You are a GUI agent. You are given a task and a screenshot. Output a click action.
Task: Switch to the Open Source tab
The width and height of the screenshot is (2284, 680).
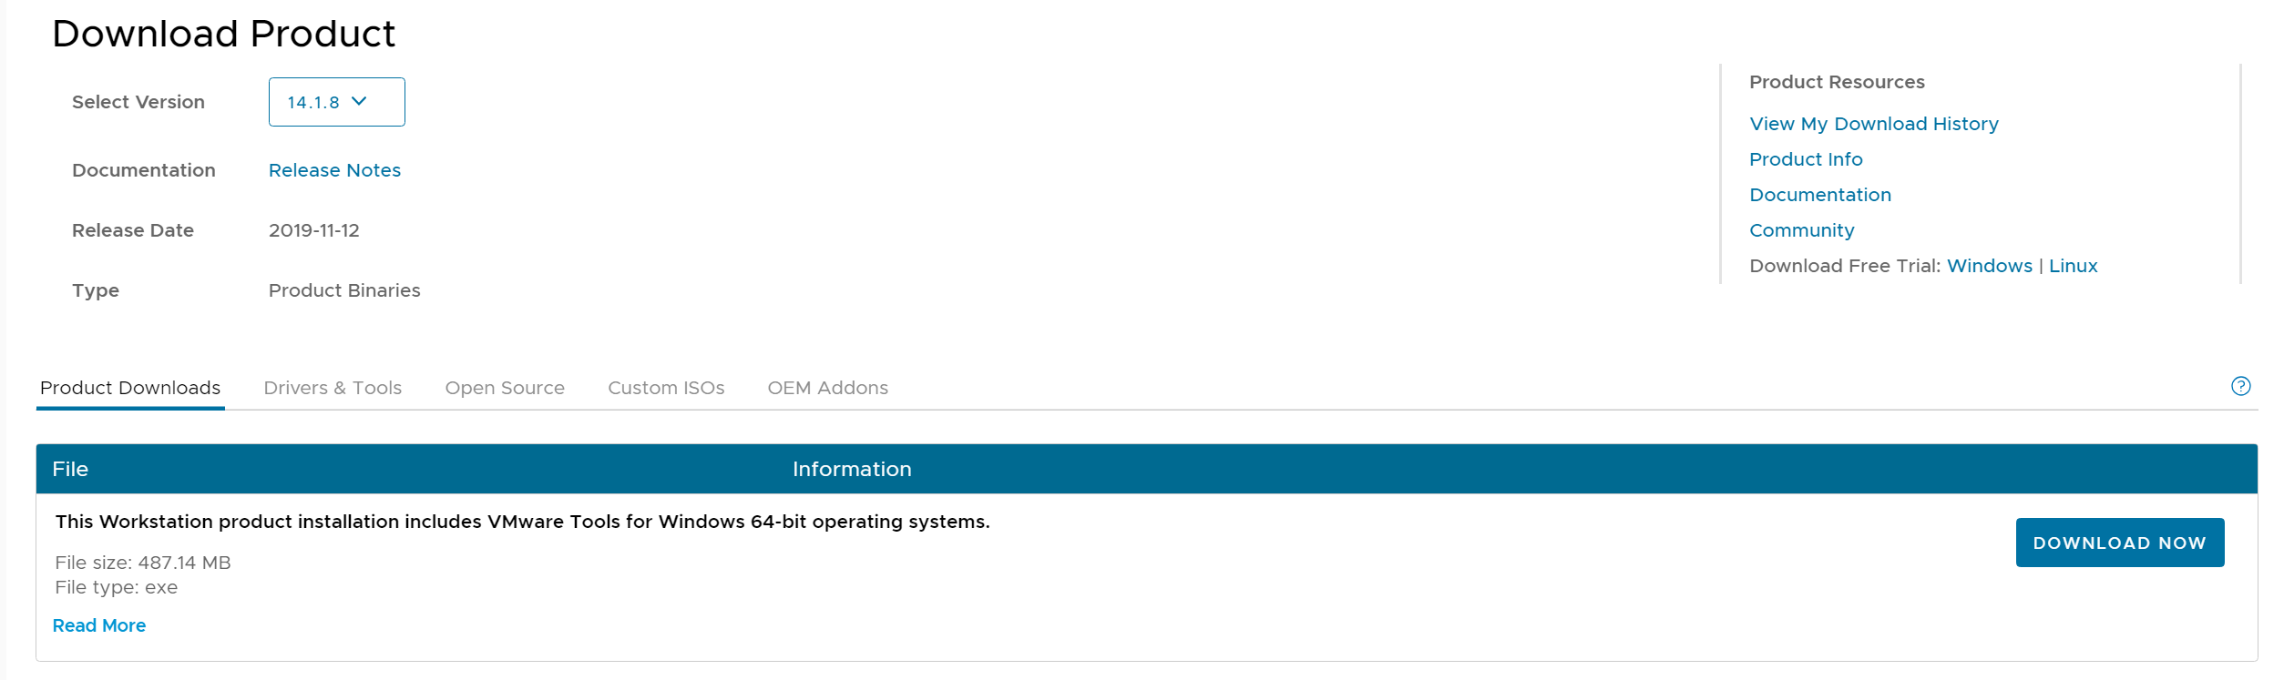(x=505, y=388)
